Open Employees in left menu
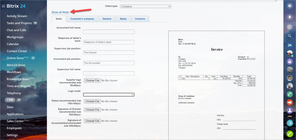Image resolution: width=296 pixels, height=140 pixels. 14,128
